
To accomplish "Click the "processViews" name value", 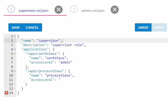I will 58,76.
